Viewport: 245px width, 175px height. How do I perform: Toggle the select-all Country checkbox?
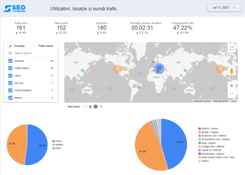coord(10,46)
